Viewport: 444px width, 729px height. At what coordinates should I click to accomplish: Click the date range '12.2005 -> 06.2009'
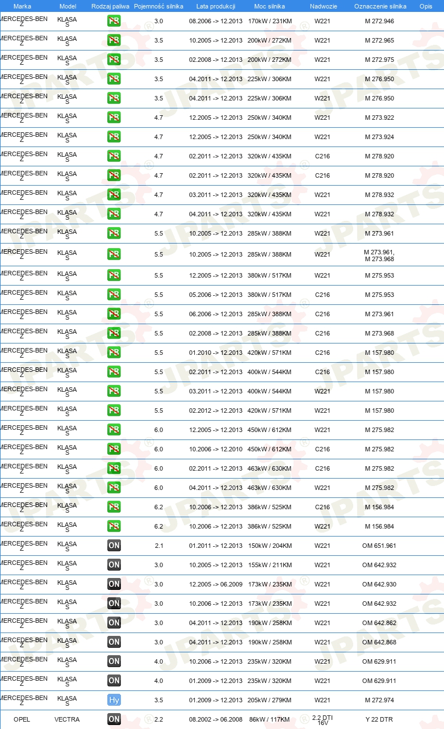point(216,584)
